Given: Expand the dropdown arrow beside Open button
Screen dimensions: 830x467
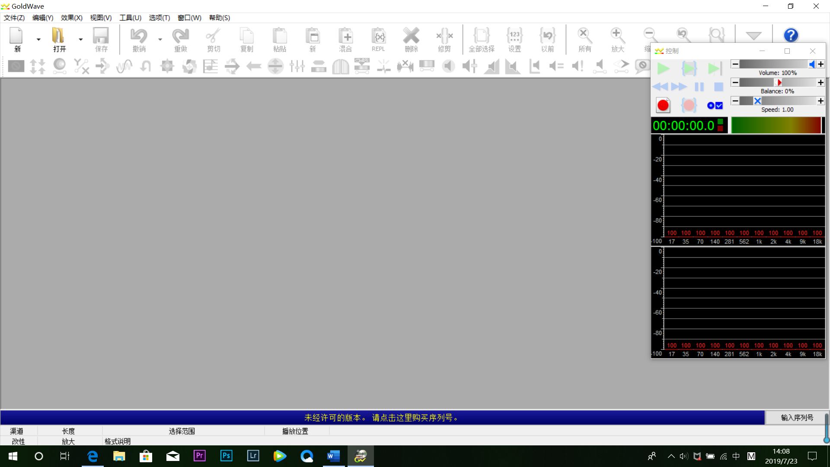Looking at the screenshot, I should point(80,39).
